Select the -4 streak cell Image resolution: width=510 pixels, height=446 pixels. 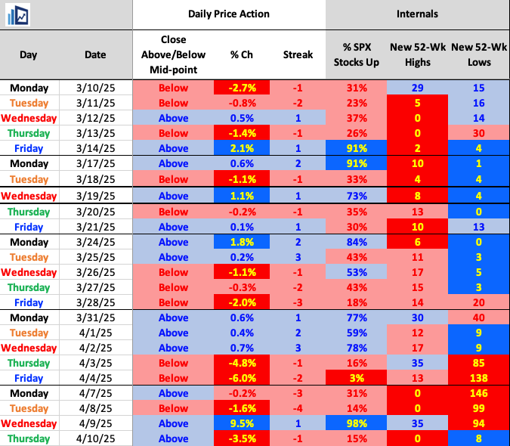click(297, 408)
